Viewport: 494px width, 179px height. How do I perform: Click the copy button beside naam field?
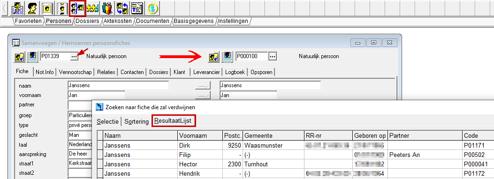pos(202,85)
